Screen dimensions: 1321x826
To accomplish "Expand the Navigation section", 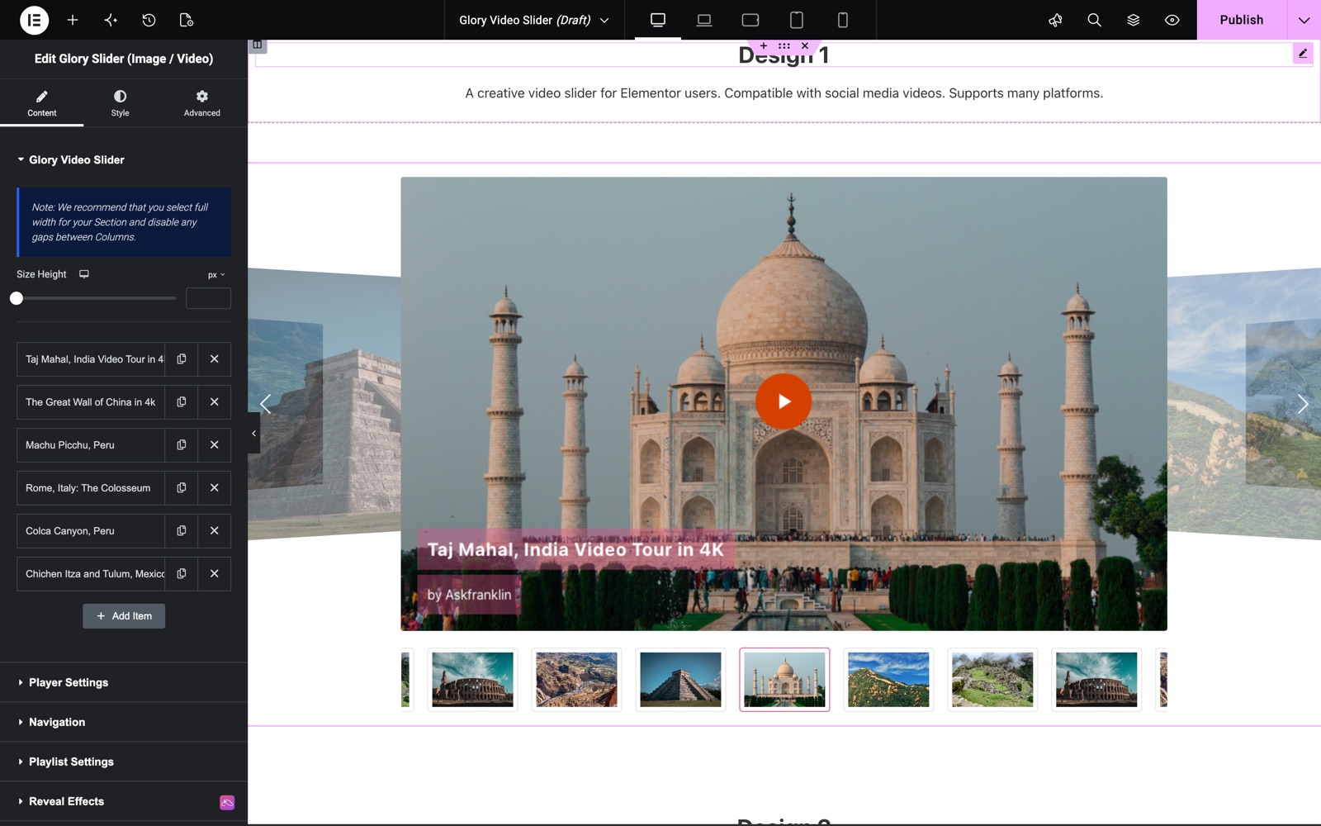I will 124,722.
